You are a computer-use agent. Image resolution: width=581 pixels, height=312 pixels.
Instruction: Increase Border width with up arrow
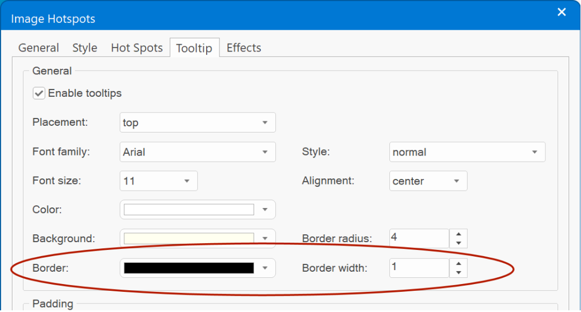[x=458, y=263]
